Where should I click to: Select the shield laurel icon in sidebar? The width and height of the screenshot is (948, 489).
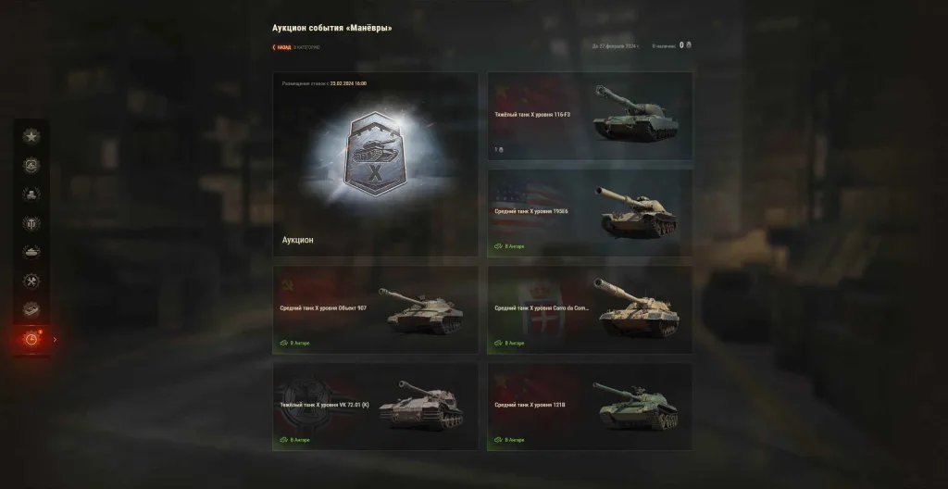point(31,223)
